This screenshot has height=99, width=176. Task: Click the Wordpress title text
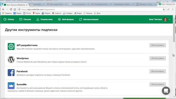pos(23,58)
